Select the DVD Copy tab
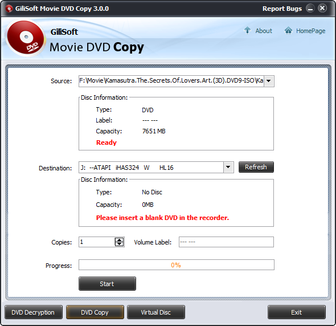This screenshot has height=326, width=336. point(95,312)
